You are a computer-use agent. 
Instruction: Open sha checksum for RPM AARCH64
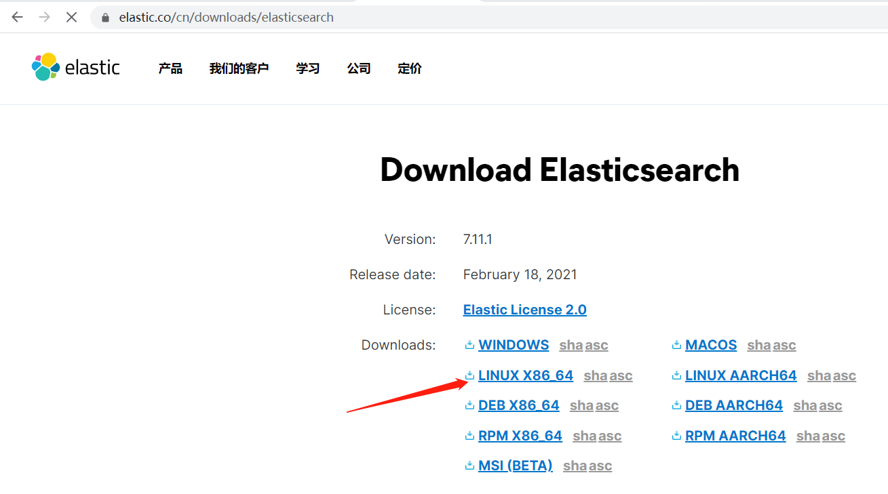point(809,436)
